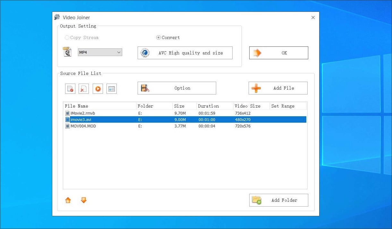Click the clear list icon with red X
Image resolution: width=392 pixels, height=229 pixels.
pos(84,89)
